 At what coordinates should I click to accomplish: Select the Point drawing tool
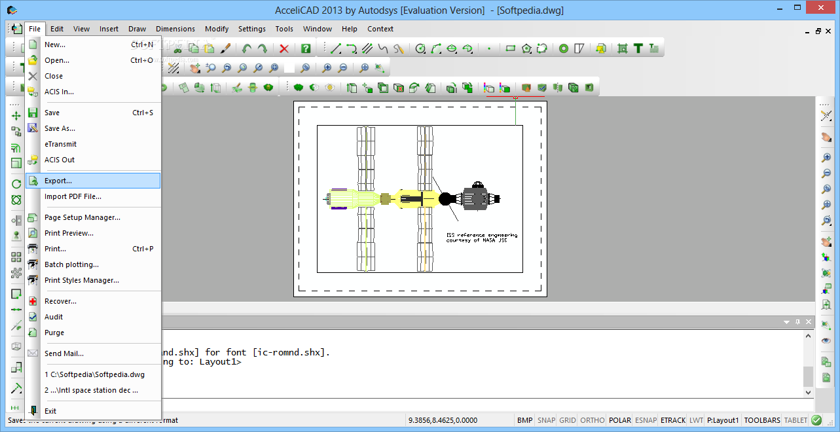(489, 48)
